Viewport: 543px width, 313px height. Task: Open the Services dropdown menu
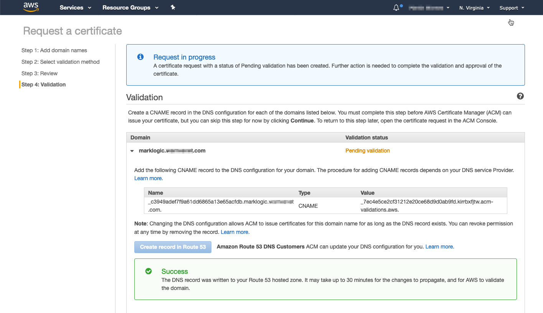[76, 8]
